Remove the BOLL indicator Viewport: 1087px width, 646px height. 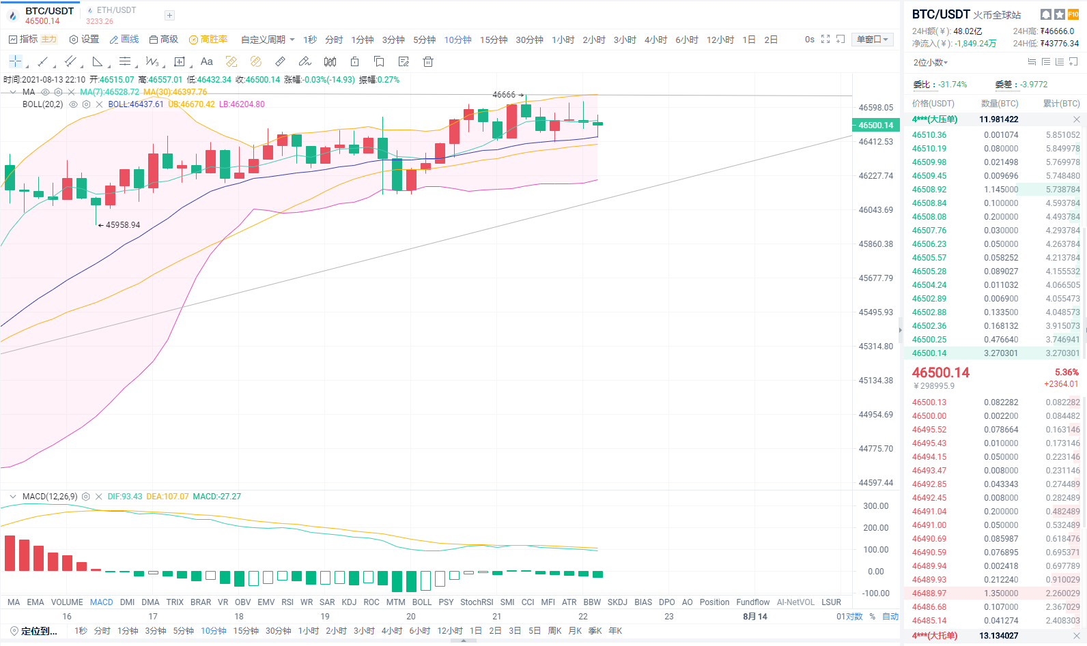[99, 104]
